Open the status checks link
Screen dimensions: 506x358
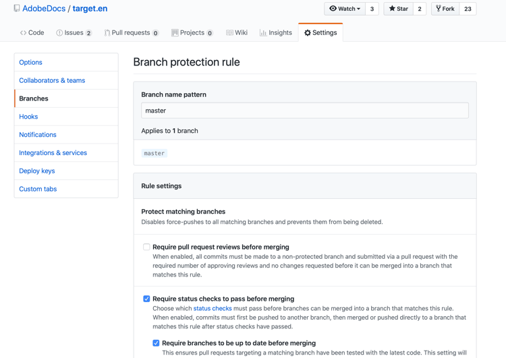[213, 308]
